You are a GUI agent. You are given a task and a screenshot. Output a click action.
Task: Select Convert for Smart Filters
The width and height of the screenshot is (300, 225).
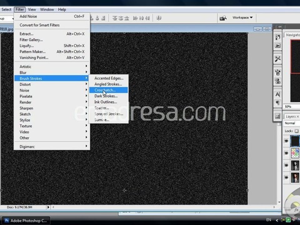pyautogui.click(x=52, y=25)
